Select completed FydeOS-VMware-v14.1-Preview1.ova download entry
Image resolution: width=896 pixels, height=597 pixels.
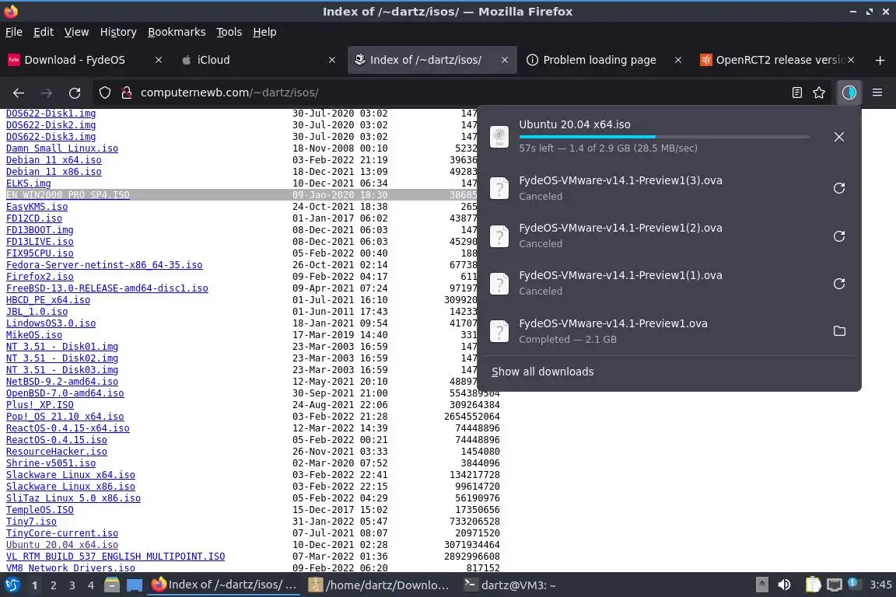669,331
